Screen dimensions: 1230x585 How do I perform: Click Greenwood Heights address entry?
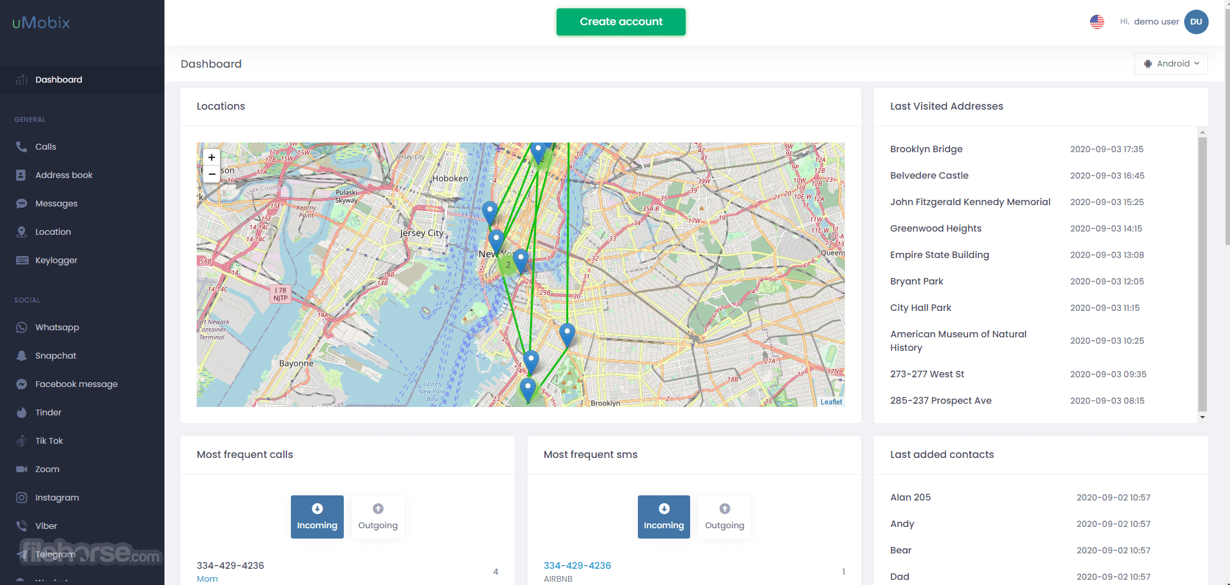click(936, 228)
